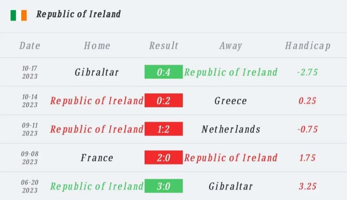Image resolution: width=347 pixels, height=200 pixels.
Task: Click green Republic of Ireland away name
Action: click(231, 72)
